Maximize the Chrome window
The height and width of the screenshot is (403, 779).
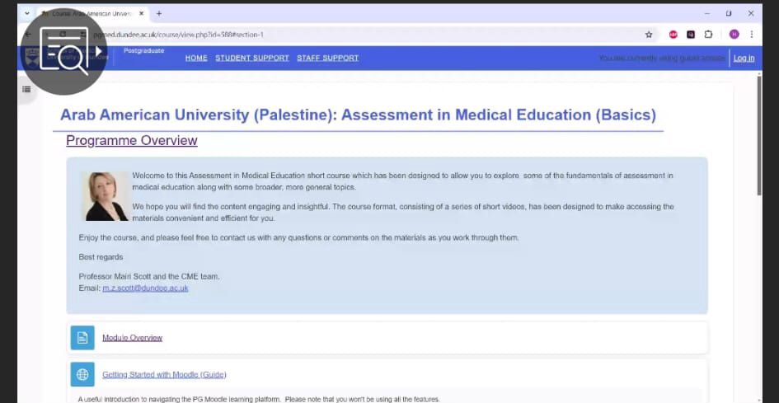[729, 13]
